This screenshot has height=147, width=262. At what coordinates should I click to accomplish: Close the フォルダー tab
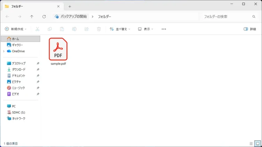(x=58, y=6)
